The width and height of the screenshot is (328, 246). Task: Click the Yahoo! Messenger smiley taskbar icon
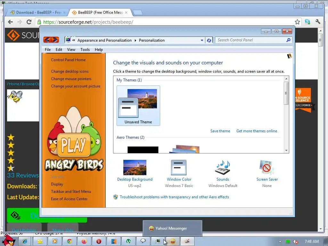pos(173,242)
